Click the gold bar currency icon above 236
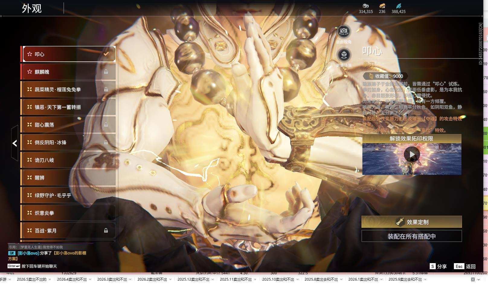This screenshot has width=488, height=284. click(382, 6)
